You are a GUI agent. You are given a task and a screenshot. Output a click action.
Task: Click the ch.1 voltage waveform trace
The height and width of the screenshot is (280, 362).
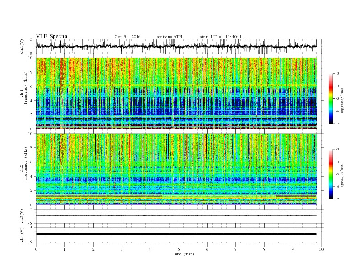176,46
